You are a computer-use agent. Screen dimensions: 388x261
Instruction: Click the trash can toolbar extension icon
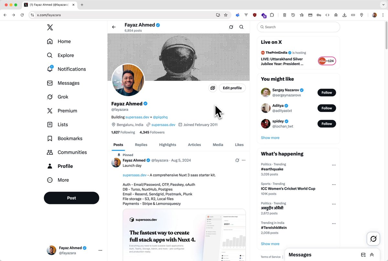tap(285, 15)
